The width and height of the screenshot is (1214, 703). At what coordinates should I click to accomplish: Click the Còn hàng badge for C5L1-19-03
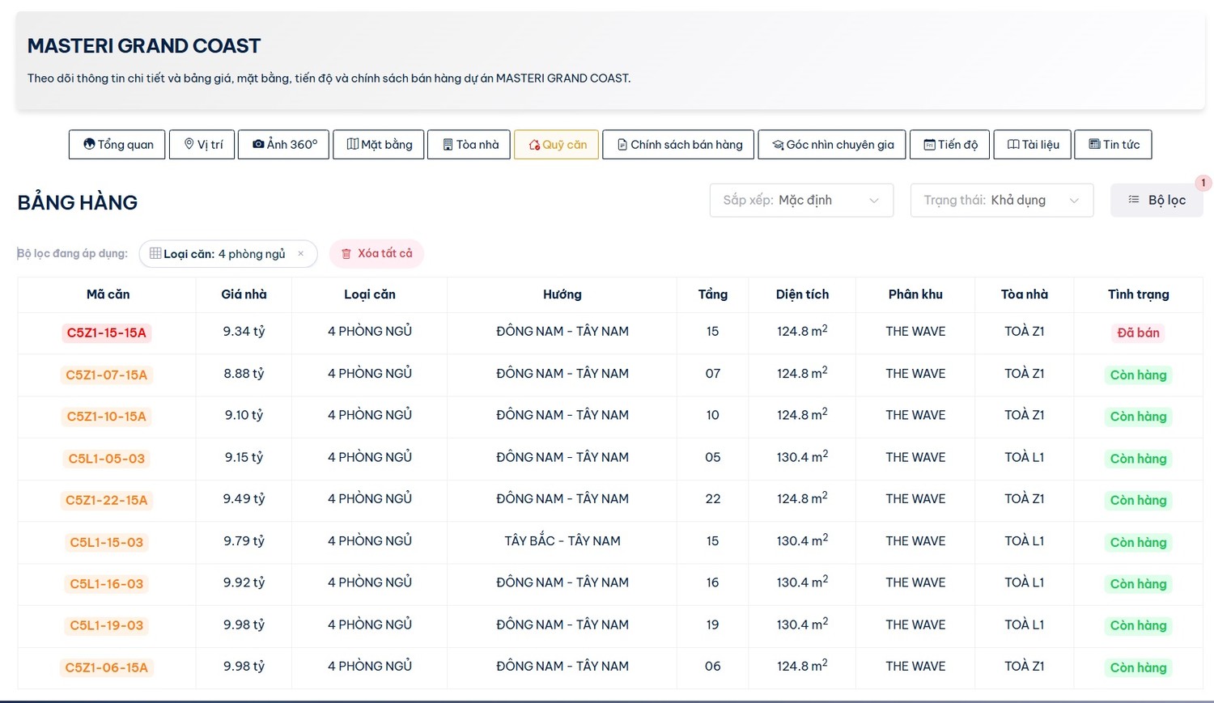(x=1138, y=626)
